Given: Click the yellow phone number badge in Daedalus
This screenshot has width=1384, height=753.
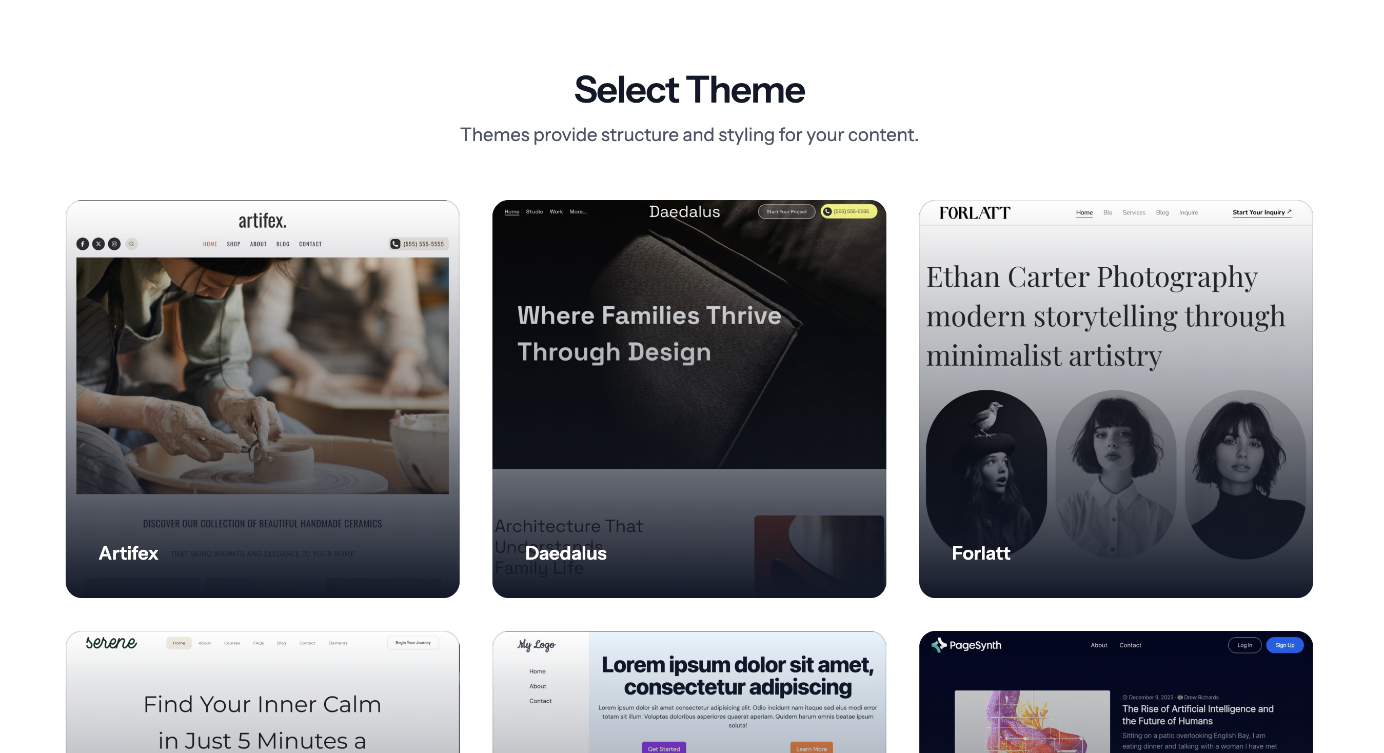Looking at the screenshot, I should [848, 212].
